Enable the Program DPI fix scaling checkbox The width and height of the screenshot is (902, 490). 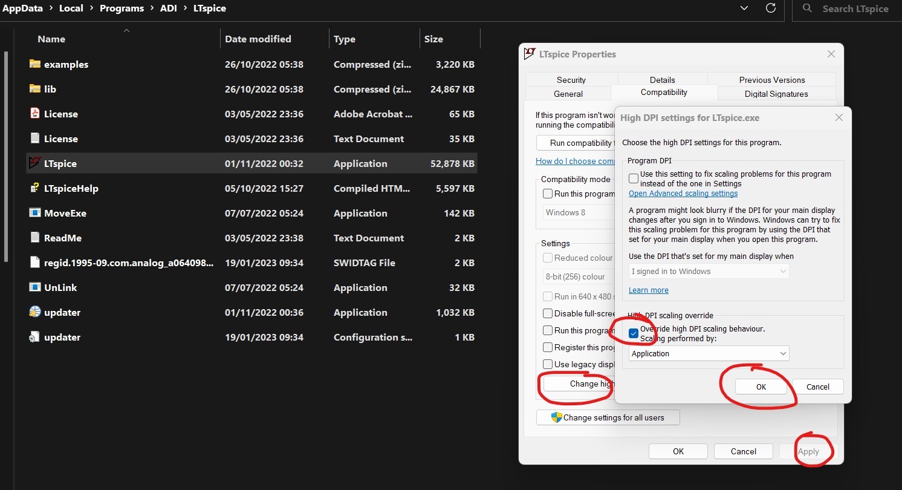[x=633, y=178]
